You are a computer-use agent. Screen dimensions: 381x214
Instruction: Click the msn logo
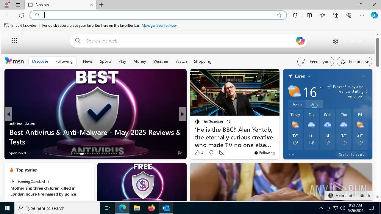pyautogui.click(x=14, y=61)
